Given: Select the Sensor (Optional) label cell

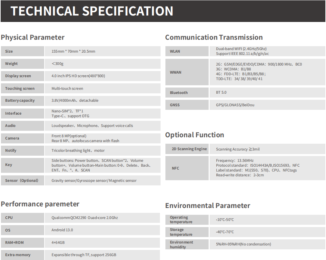Looking at the screenshot, I should [x=22, y=181].
